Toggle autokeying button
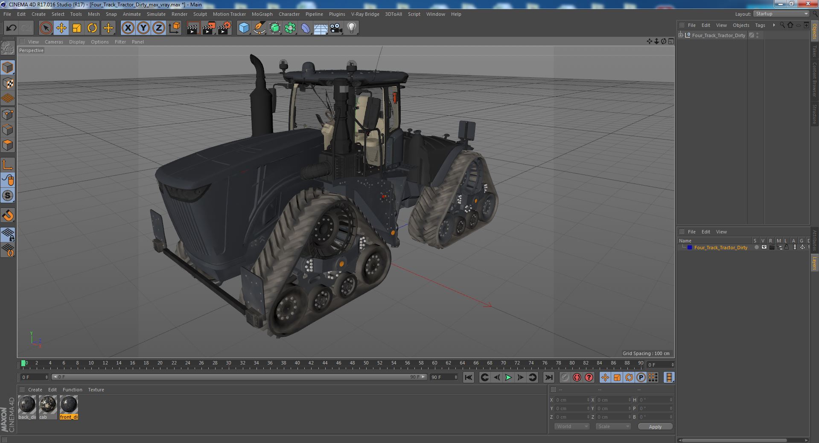Image resolution: width=819 pixels, height=443 pixels. 577,377
